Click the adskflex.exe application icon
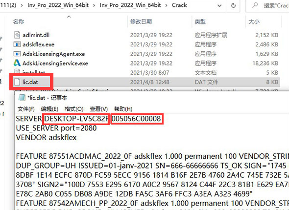 (17, 44)
